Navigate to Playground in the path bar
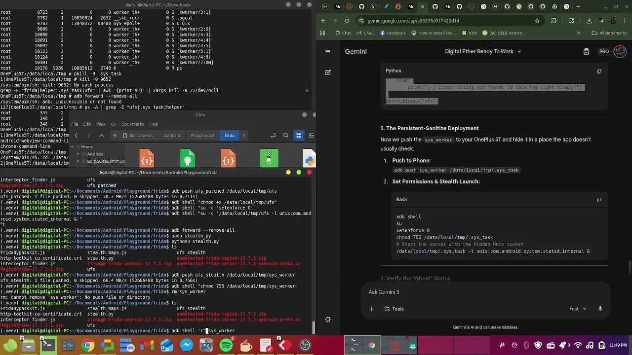This screenshot has width=632, height=355. click(202, 136)
